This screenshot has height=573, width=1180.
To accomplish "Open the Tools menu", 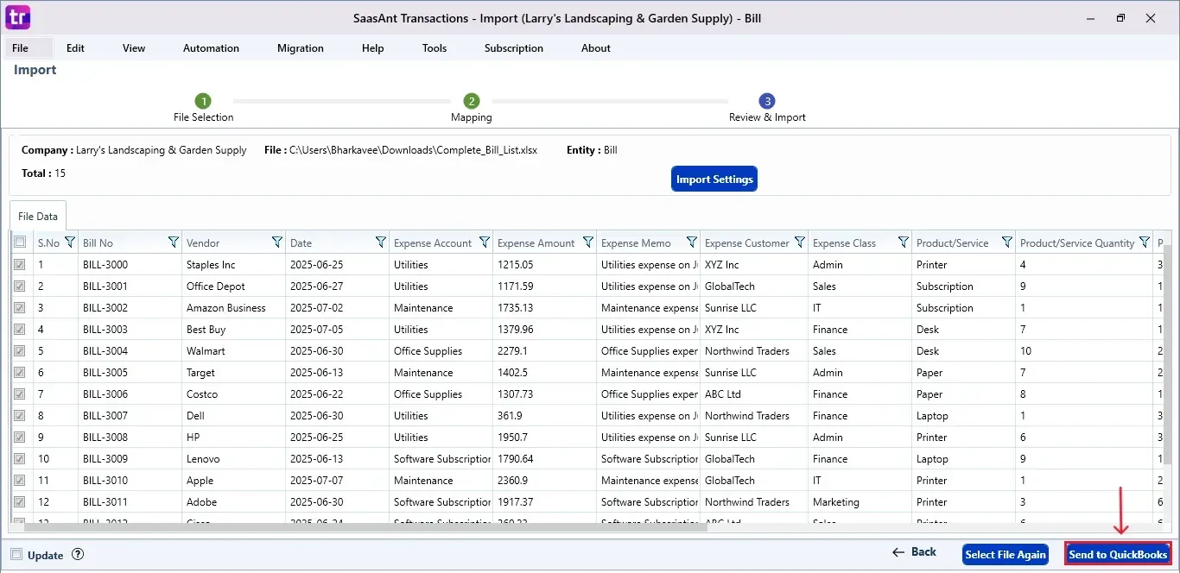I will pos(435,48).
